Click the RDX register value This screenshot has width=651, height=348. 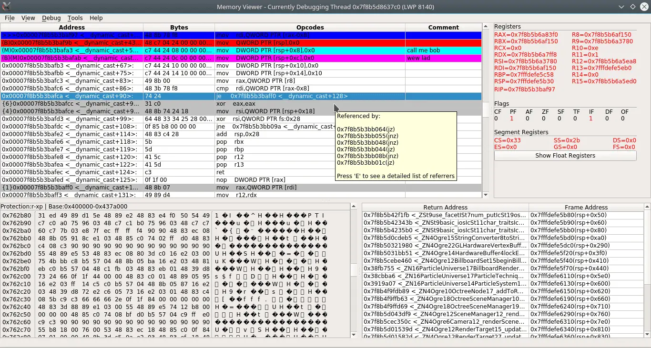pos(525,55)
